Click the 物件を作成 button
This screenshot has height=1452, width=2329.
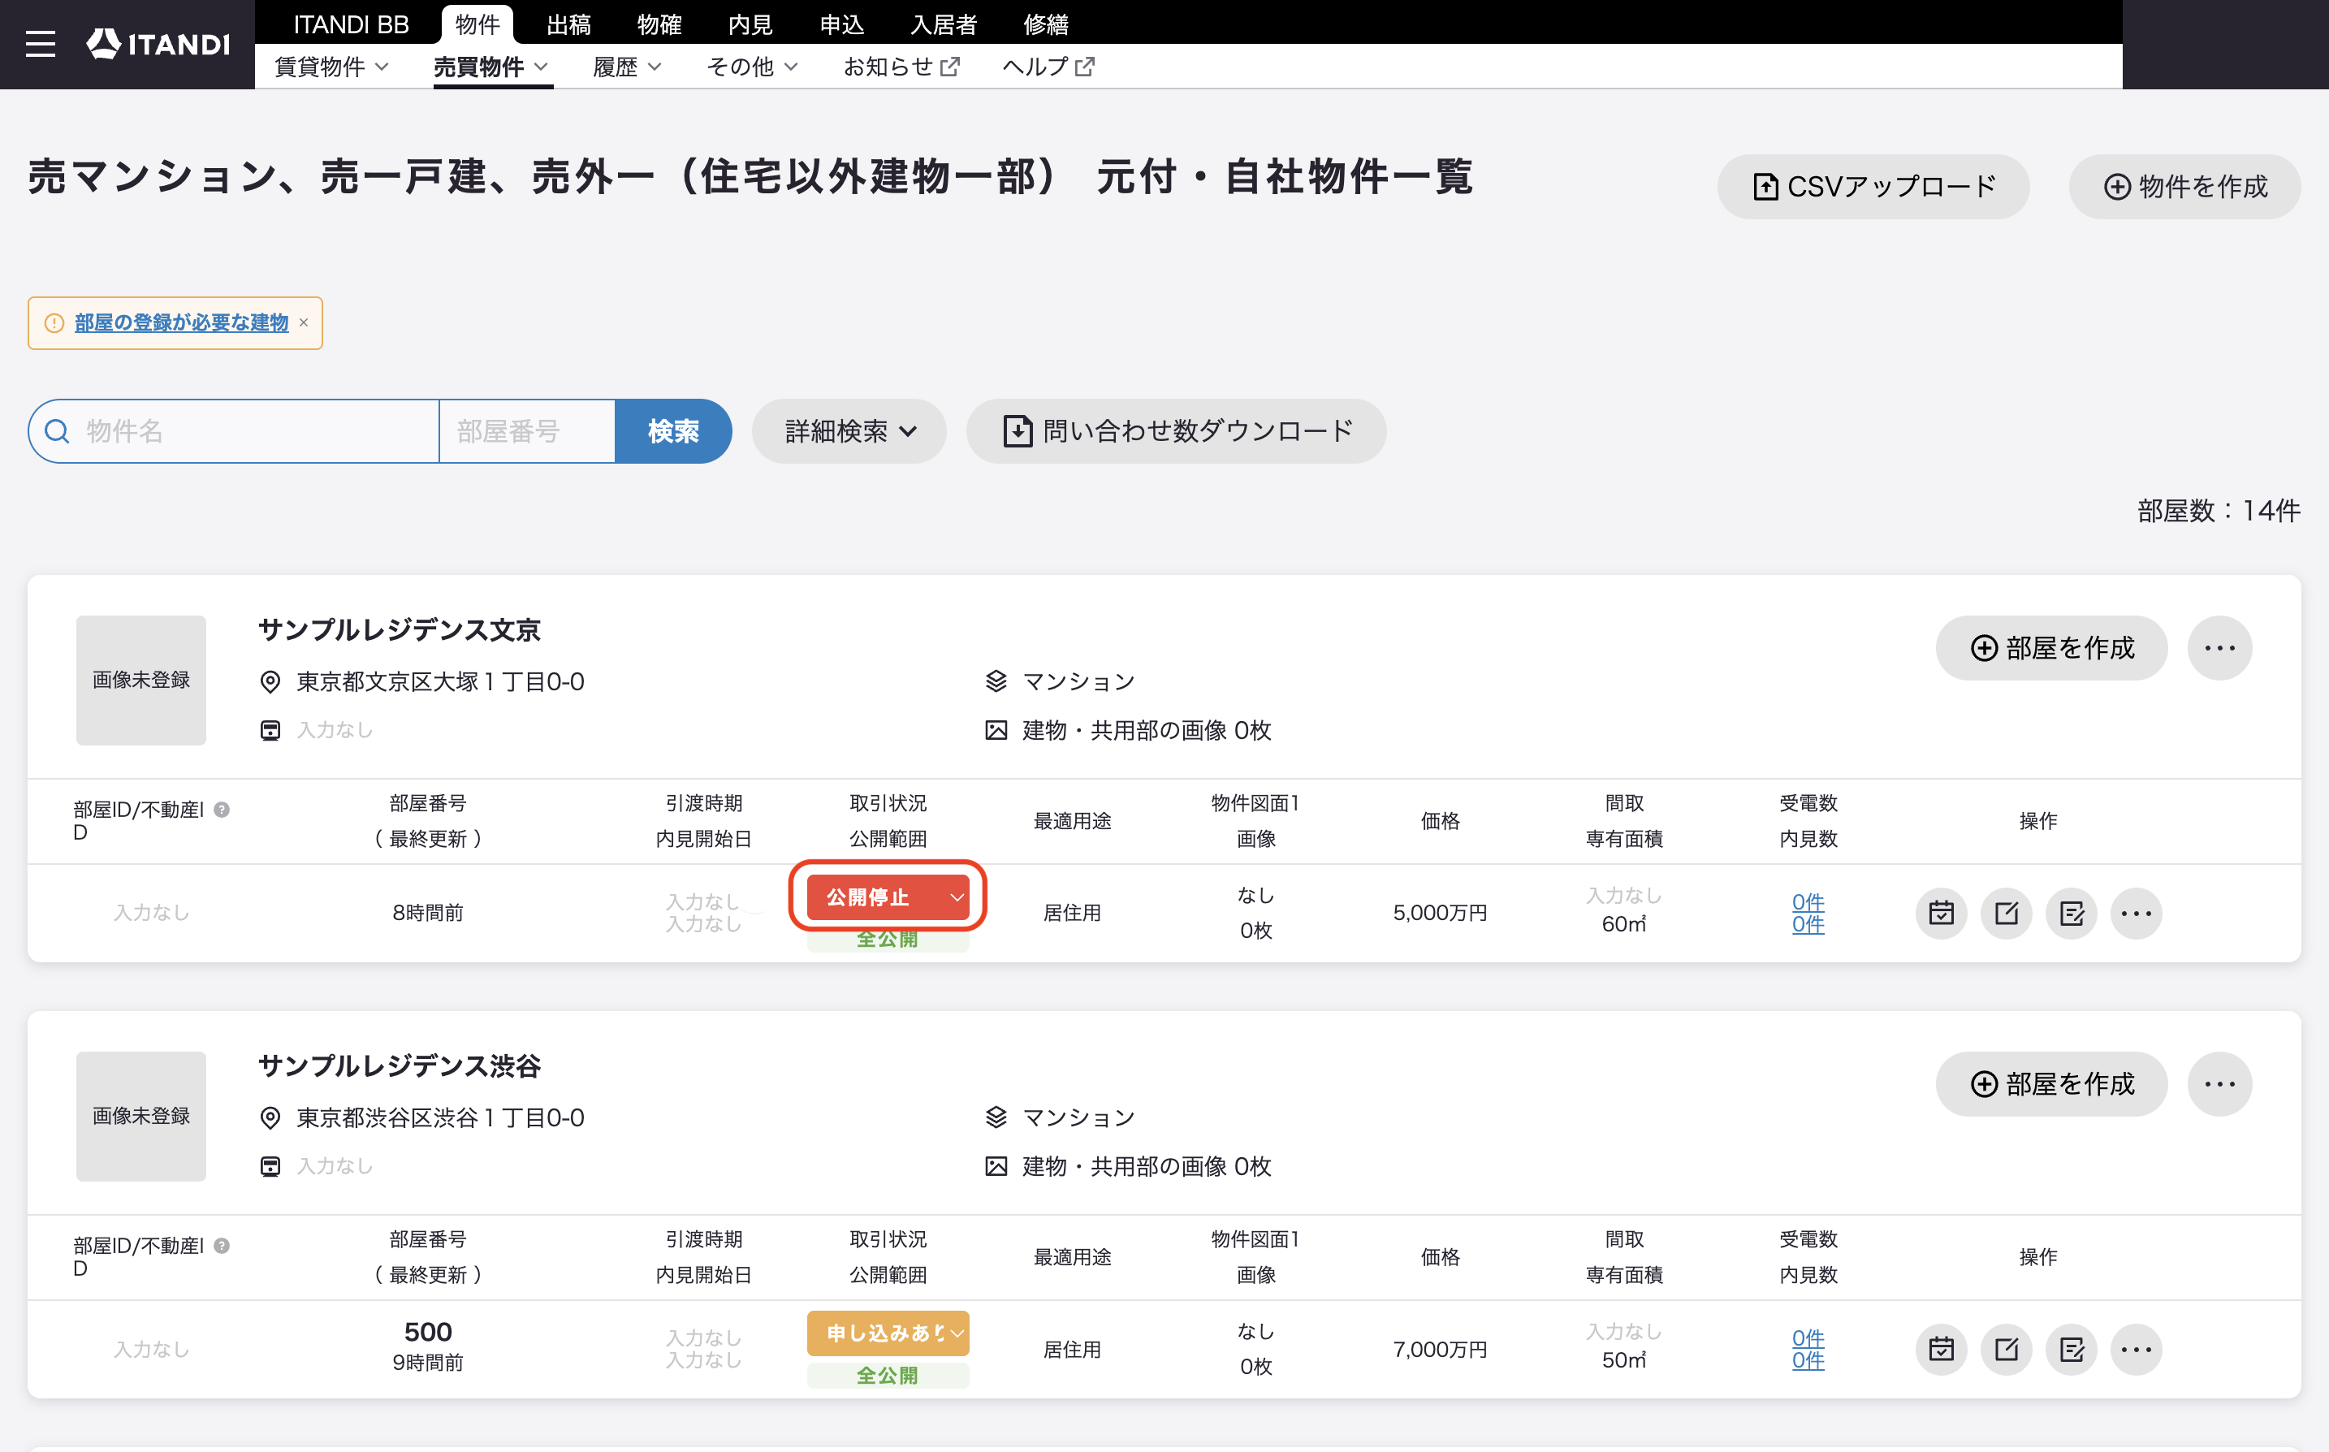coord(2184,186)
